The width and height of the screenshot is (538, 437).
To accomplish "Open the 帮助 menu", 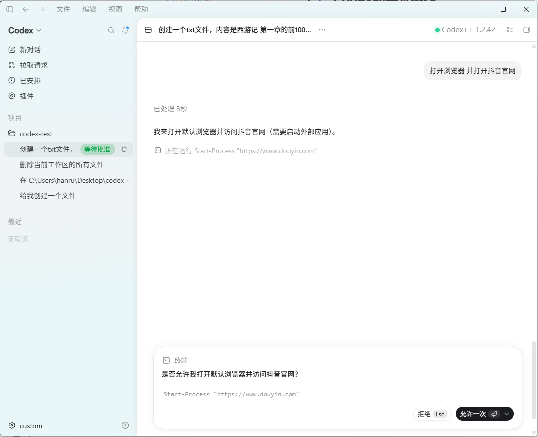I will click(x=141, y=10).
